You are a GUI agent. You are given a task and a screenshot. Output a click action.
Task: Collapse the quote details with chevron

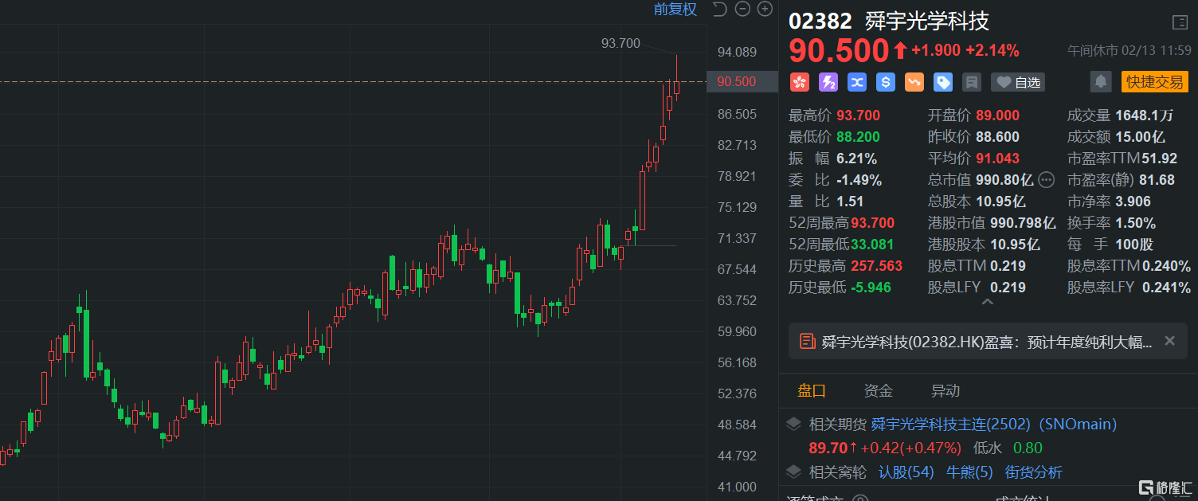(x=988, y=303)
